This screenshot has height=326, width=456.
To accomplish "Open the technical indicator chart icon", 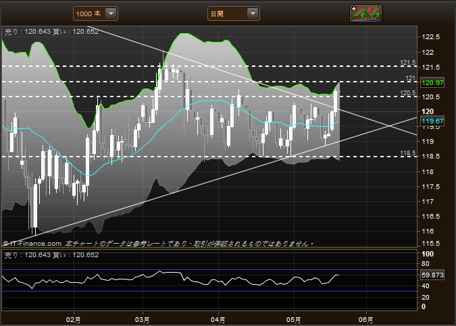I will [366, 13].
